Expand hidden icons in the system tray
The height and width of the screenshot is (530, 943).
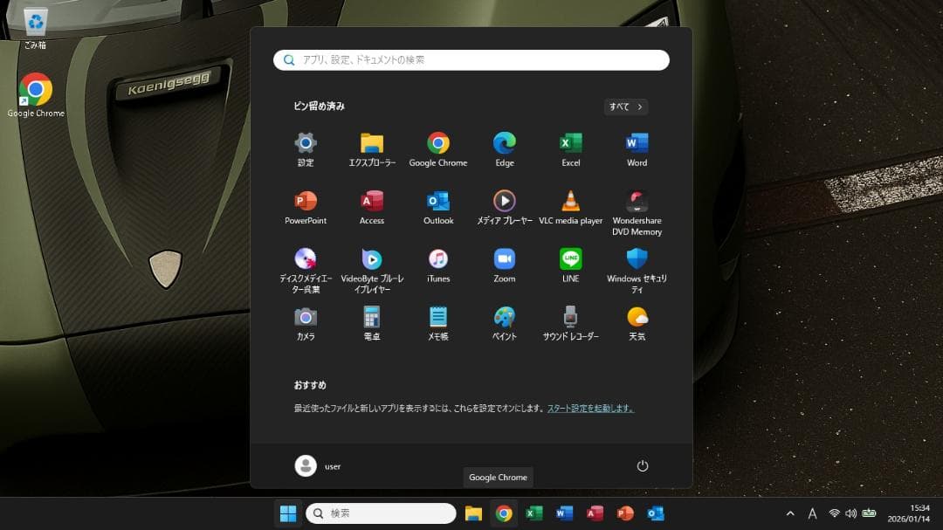[x=789, y=513]
